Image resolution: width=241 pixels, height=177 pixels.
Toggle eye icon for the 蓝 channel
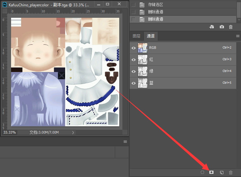[133, 83]
